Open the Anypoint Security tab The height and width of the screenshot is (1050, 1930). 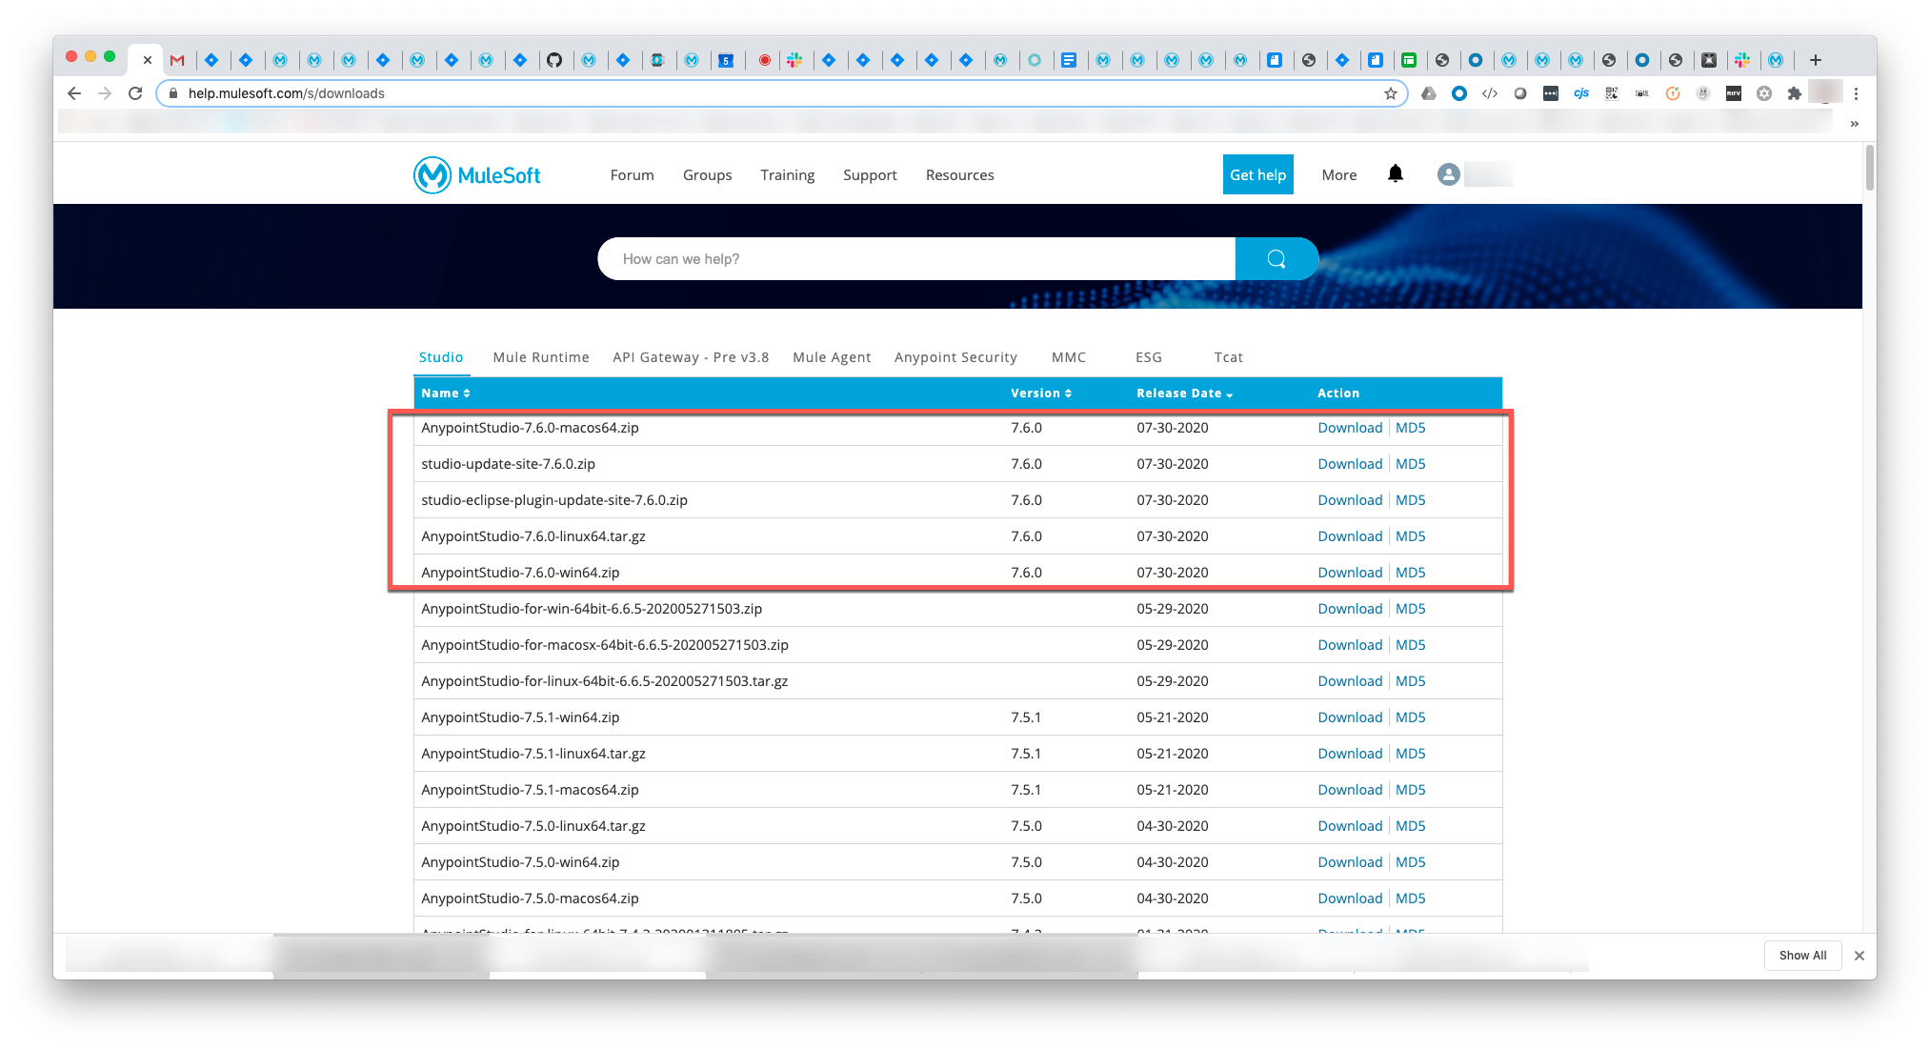tap(955, 357)
